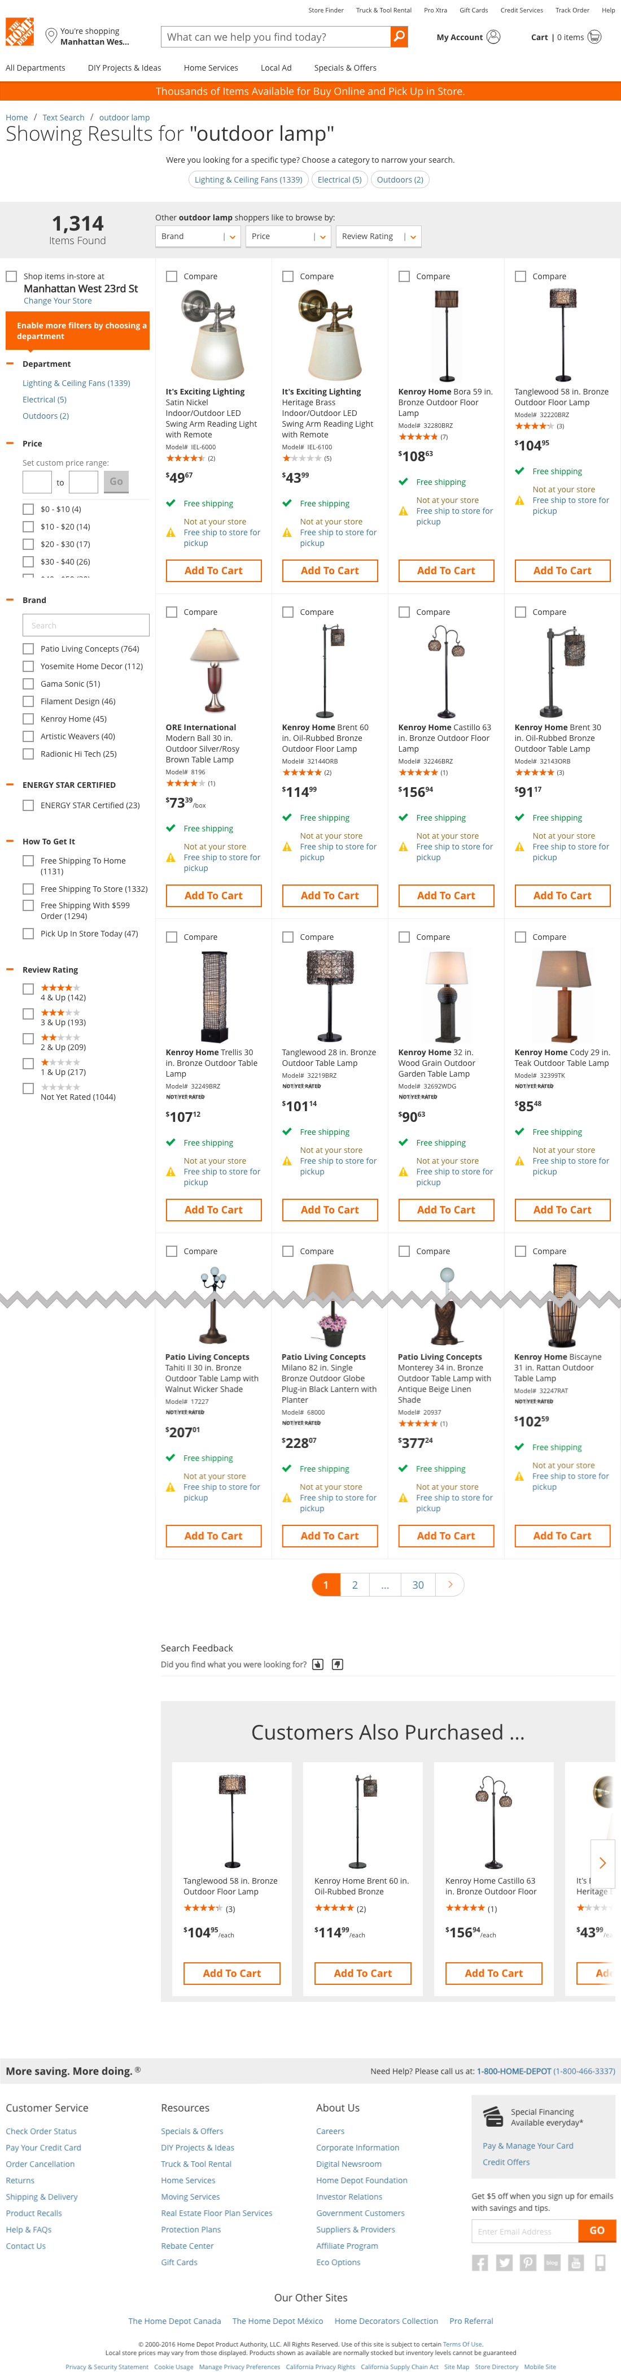Switch to the Specials & Offers menu

[345, 67]
